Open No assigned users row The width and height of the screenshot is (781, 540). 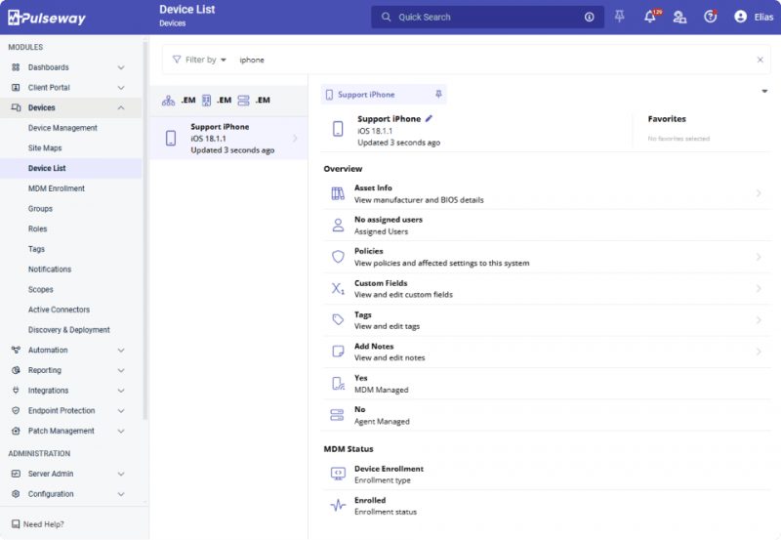(547, 226)
